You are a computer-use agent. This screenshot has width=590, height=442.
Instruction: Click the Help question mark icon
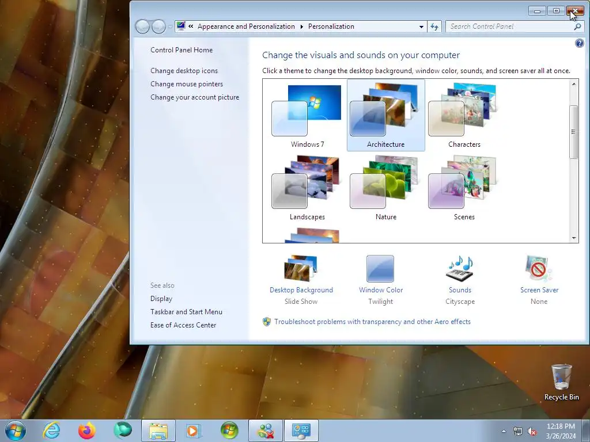point(580,43)
